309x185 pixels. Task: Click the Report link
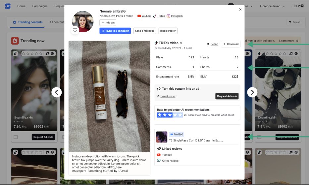click(214, 44)
